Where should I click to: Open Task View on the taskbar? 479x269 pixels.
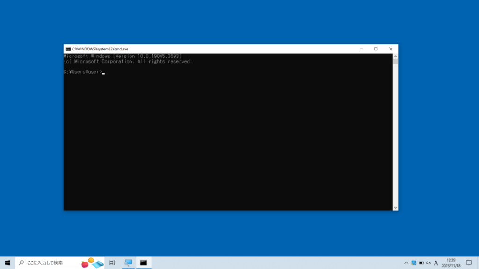pyautogui.click(x=112, y=262)
